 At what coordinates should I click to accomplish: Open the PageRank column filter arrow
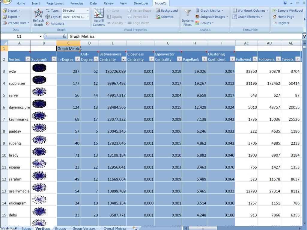(x=204, y=59)
